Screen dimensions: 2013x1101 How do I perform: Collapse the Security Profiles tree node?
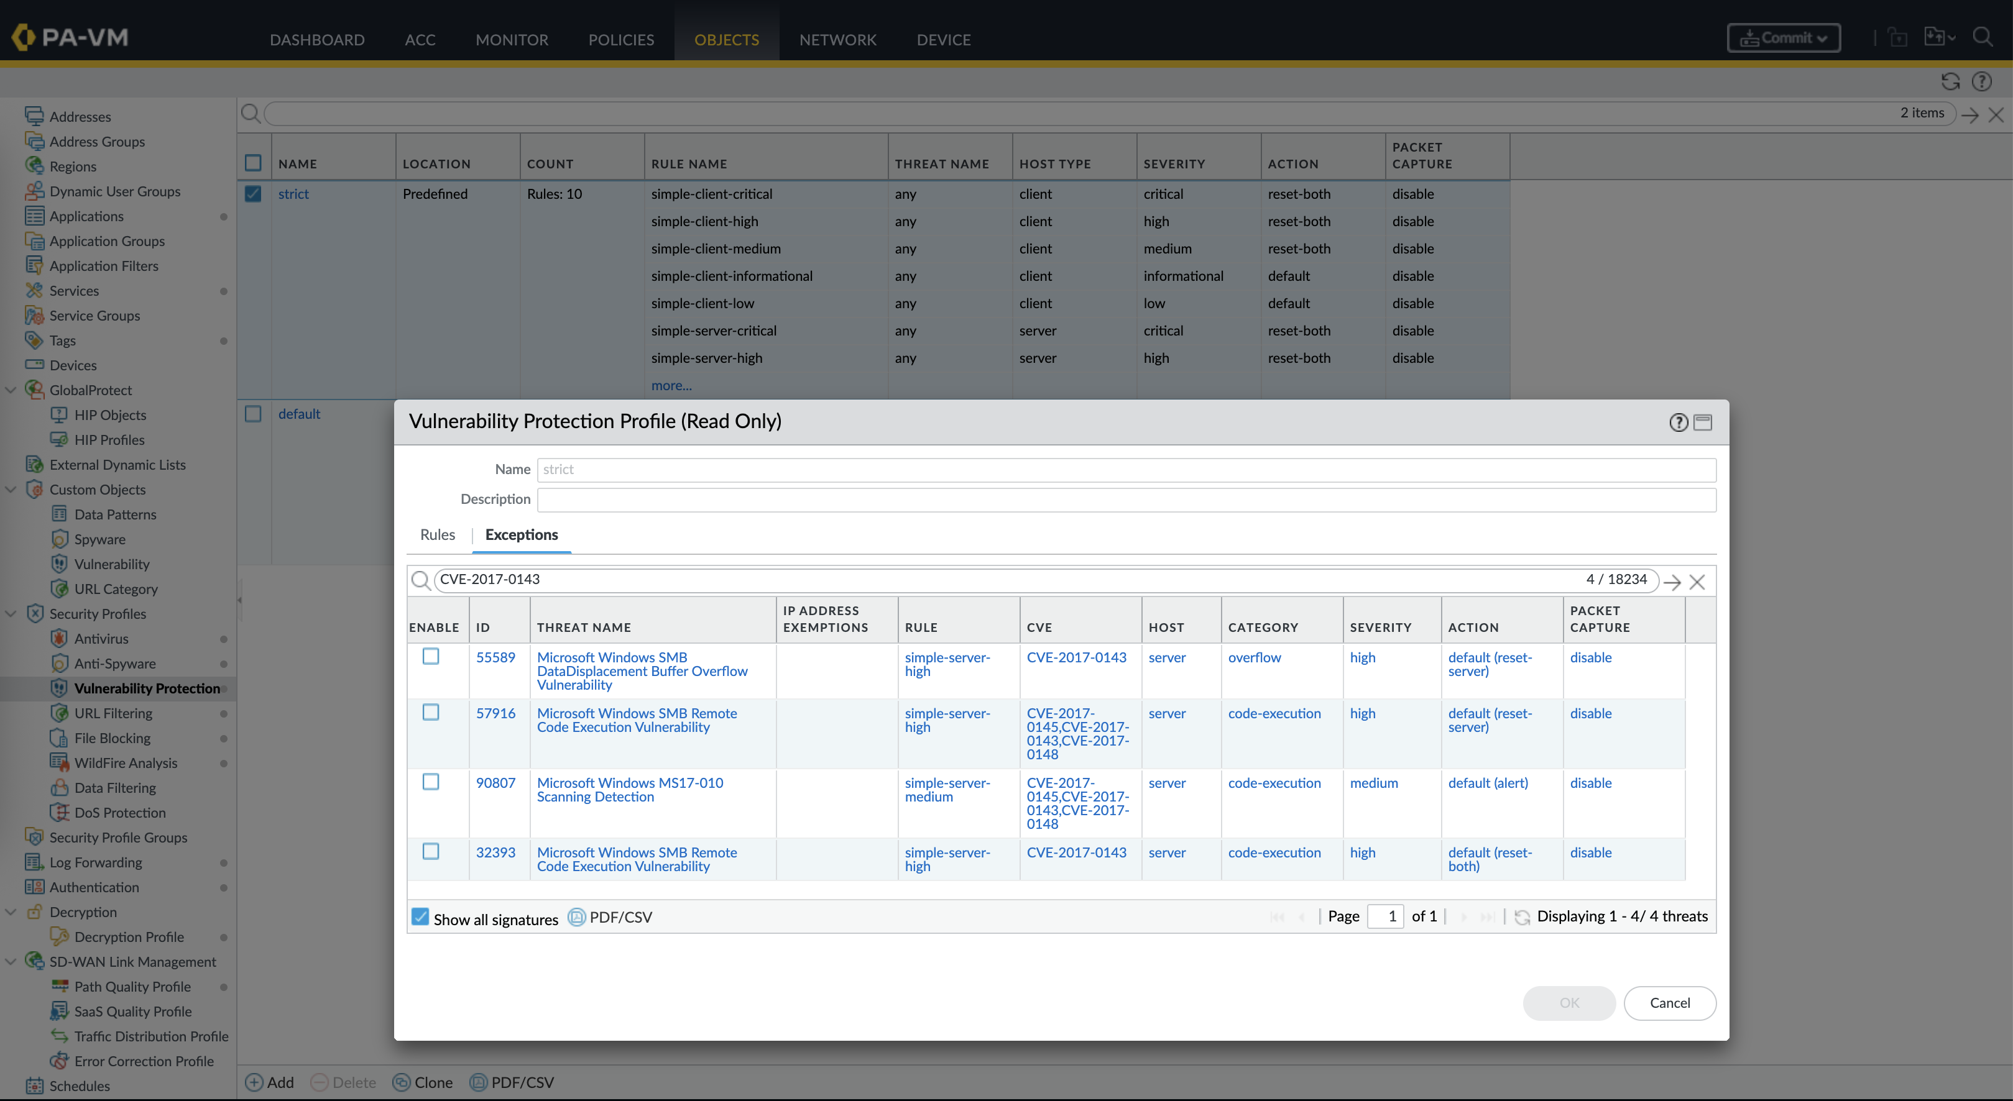pyautogui.click(x=11, y=614)
